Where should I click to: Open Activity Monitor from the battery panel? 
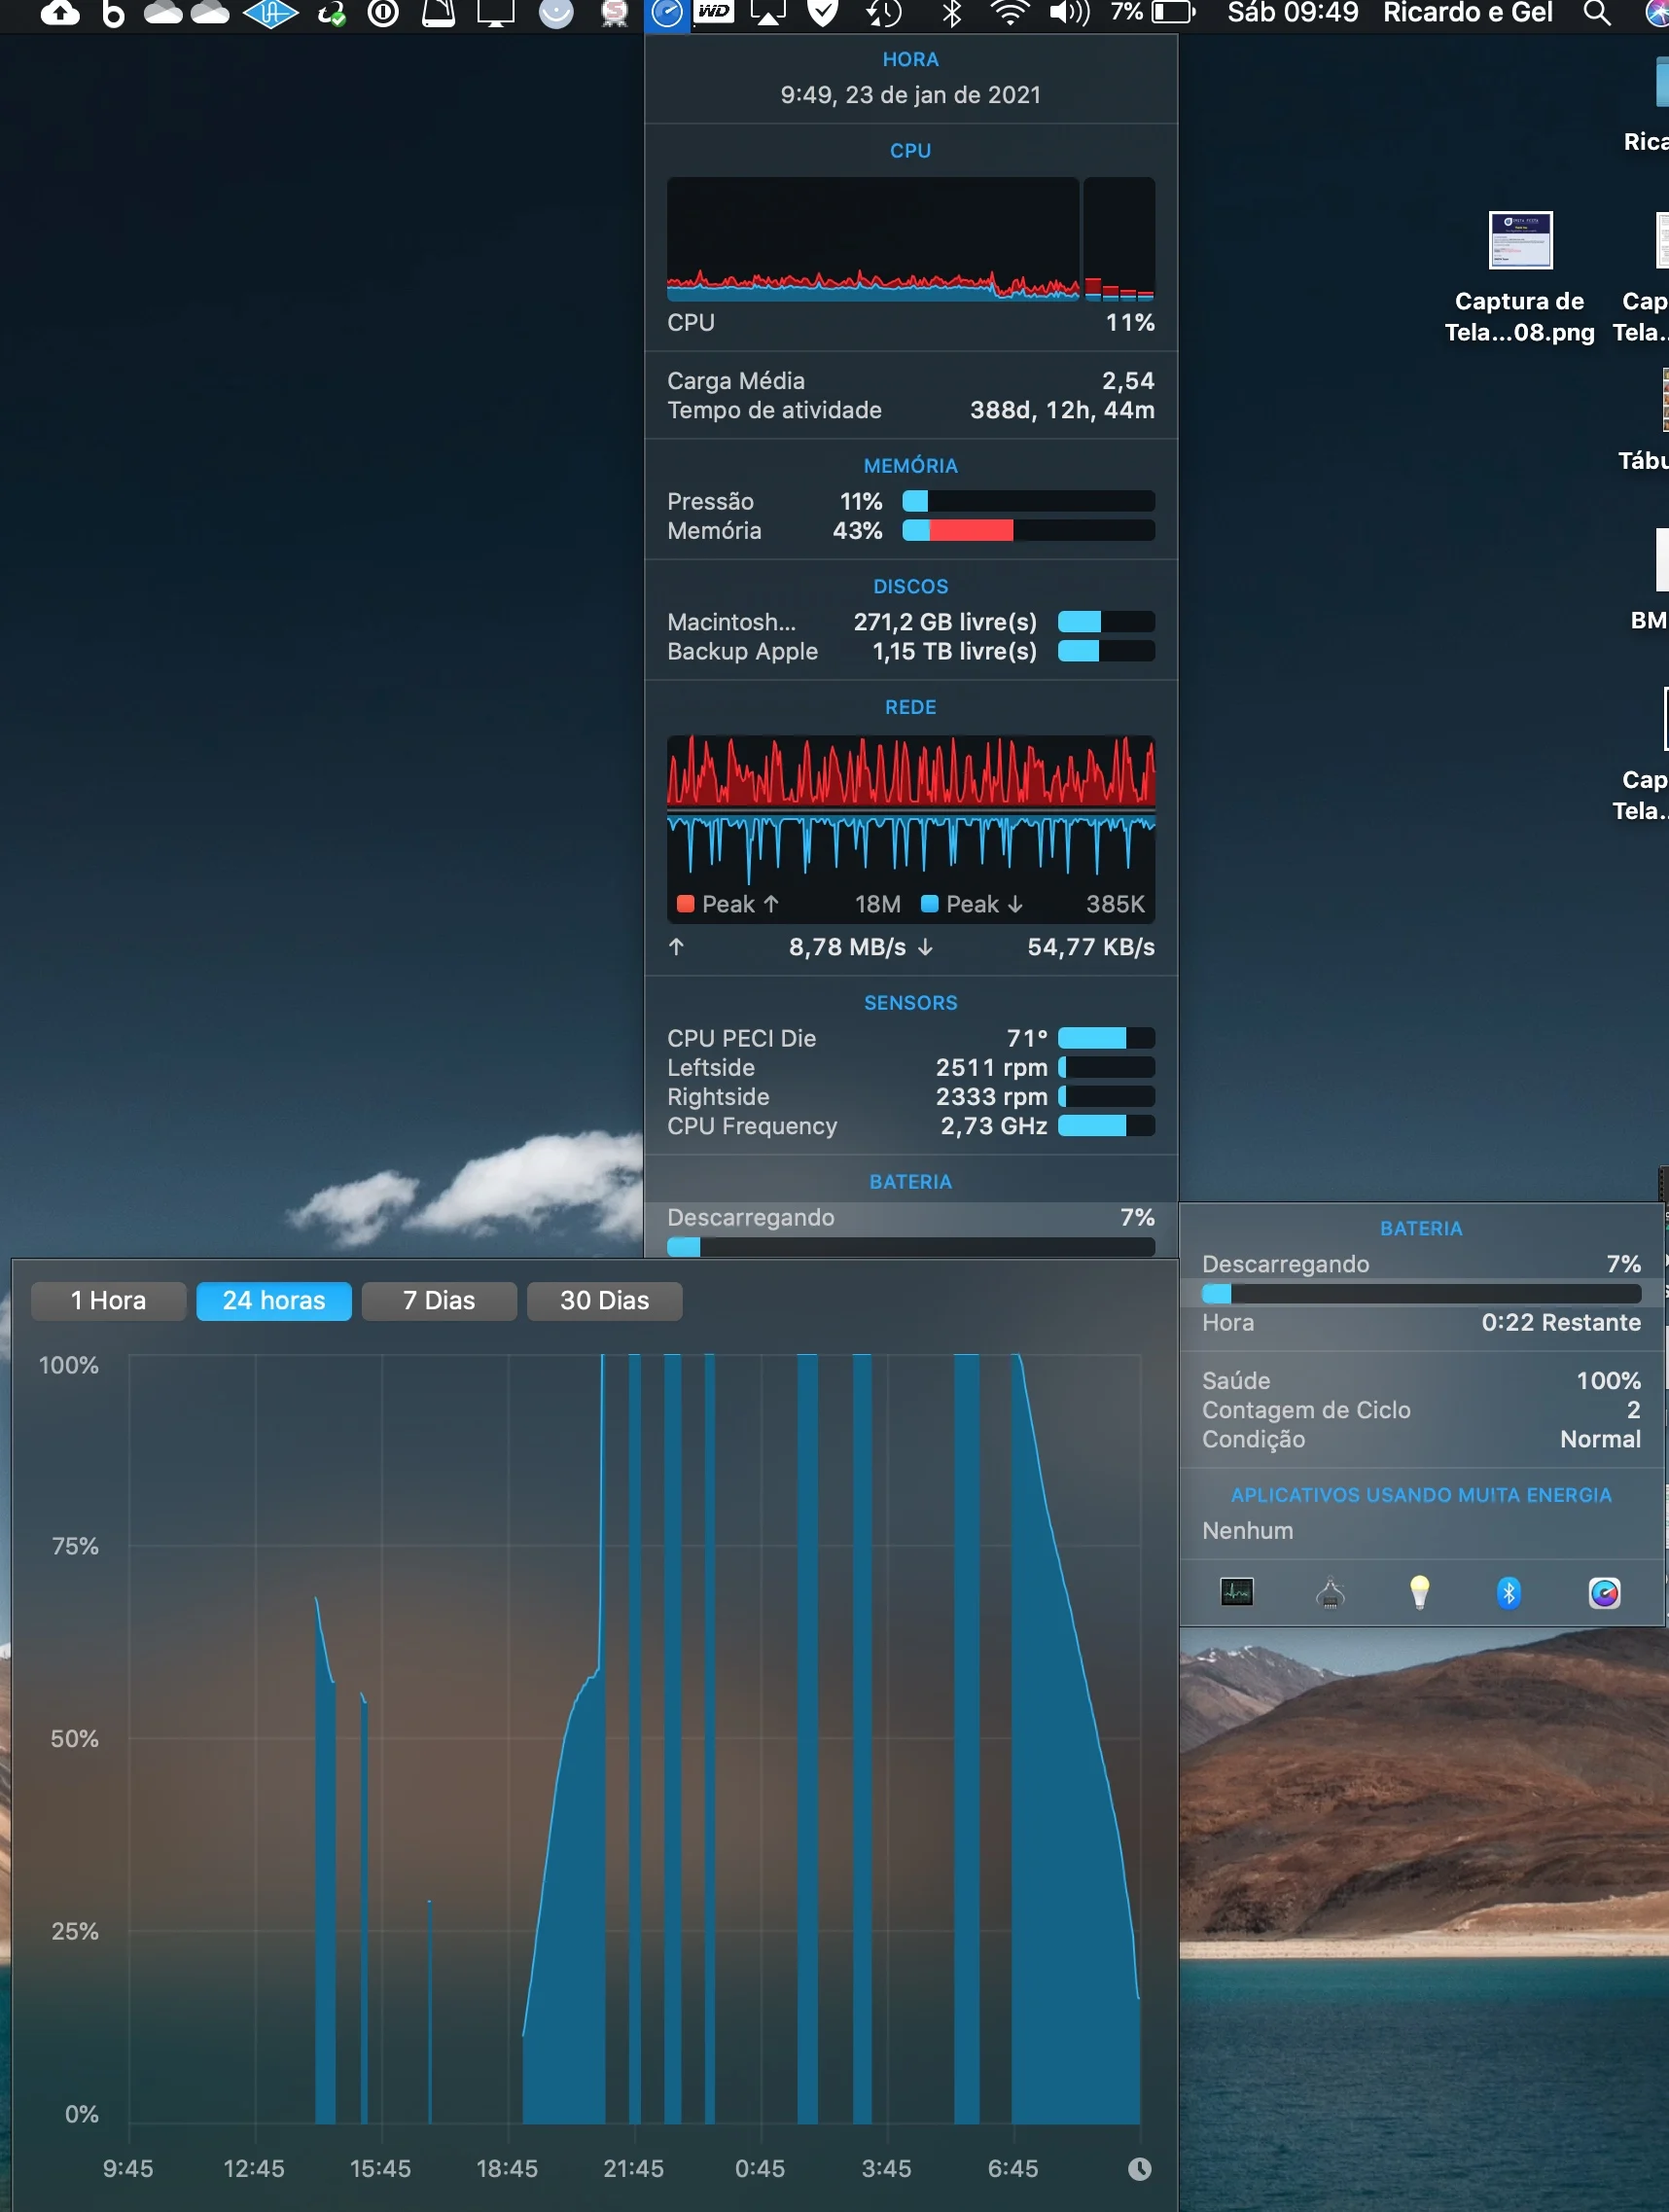[x=1236, y=1591]
